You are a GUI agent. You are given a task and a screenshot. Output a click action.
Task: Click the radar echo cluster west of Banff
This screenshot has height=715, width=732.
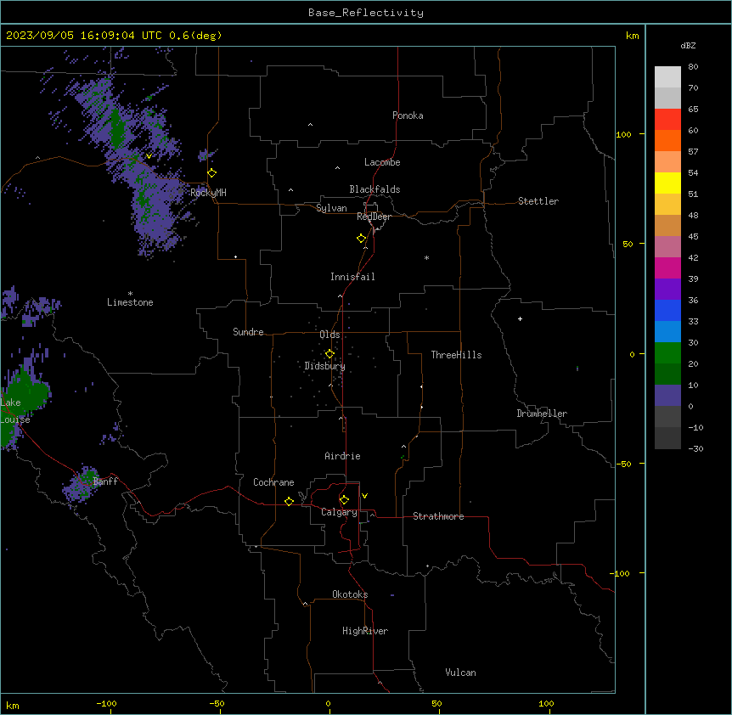[81, 484]
